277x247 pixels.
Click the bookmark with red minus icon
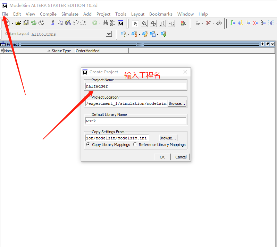coord(134,34)
